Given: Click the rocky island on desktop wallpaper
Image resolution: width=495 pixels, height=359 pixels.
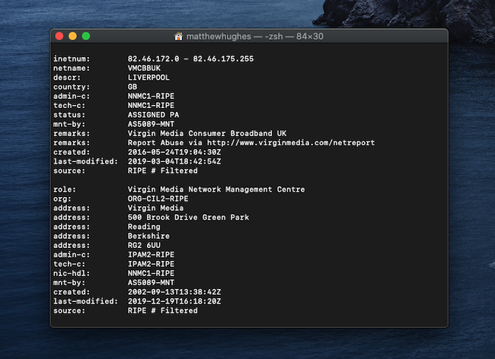Looking at the screenshot, I should 404,17.
